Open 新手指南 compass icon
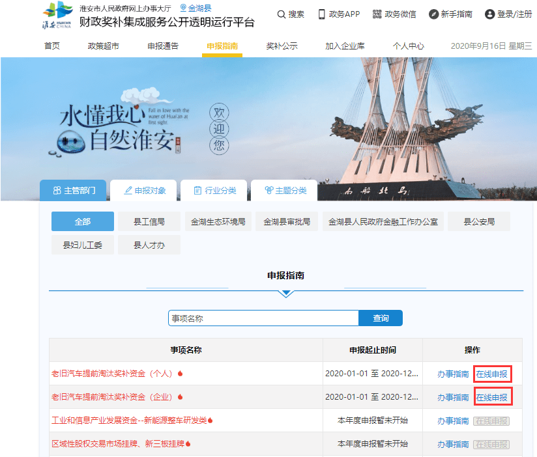Image resolution: width=537 pixels, height=457 pixels. pyautogui.click(x=433, y=14)
